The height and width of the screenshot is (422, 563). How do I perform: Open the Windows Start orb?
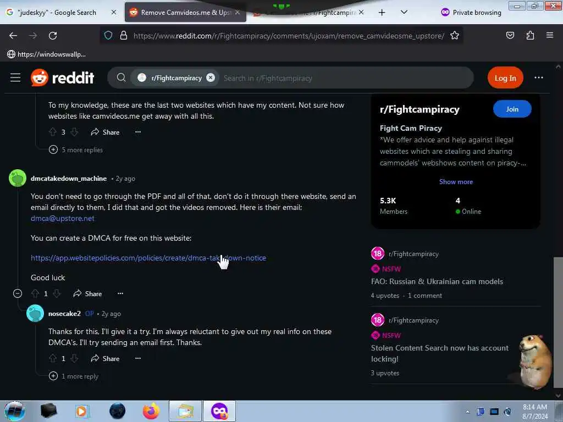coord(15,411)
